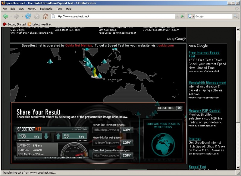The width and height of the screenshot is (241, 176).
Task: Open the Tools menu
Action: (x=59, y=9)
